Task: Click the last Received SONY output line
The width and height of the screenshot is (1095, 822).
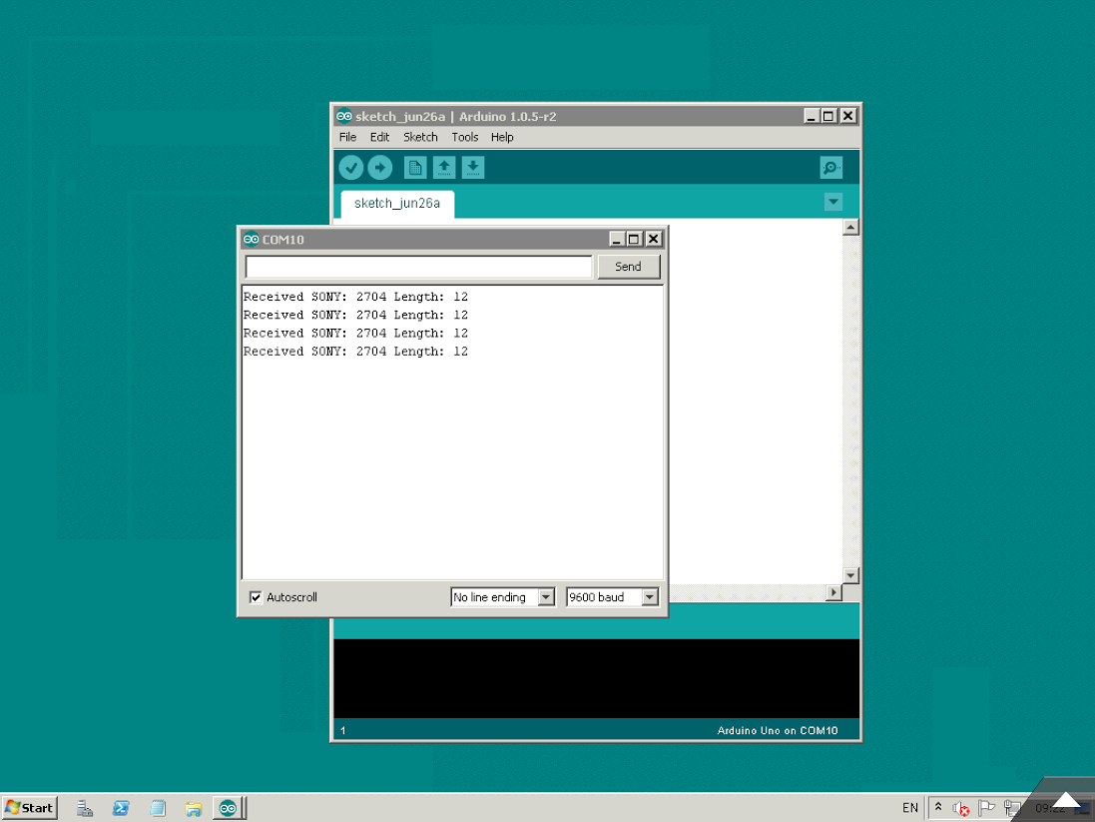Action: click(355, 352)
